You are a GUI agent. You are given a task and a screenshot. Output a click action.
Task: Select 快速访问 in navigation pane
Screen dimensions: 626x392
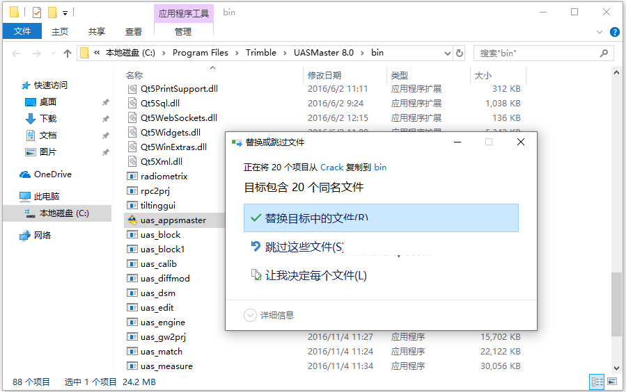click(x=50, y=85)
